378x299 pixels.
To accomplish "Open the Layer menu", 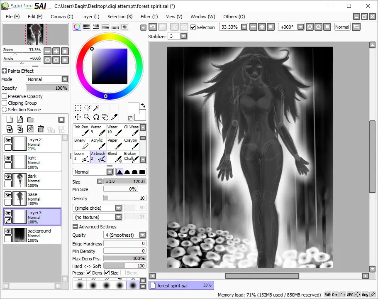I will click(90, 17).
